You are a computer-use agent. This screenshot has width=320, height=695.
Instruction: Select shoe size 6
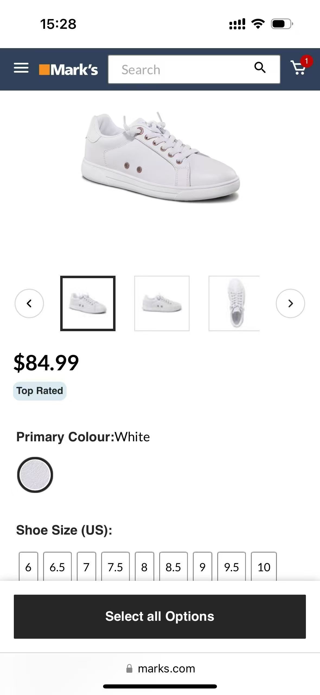click(x=28, y=567)
